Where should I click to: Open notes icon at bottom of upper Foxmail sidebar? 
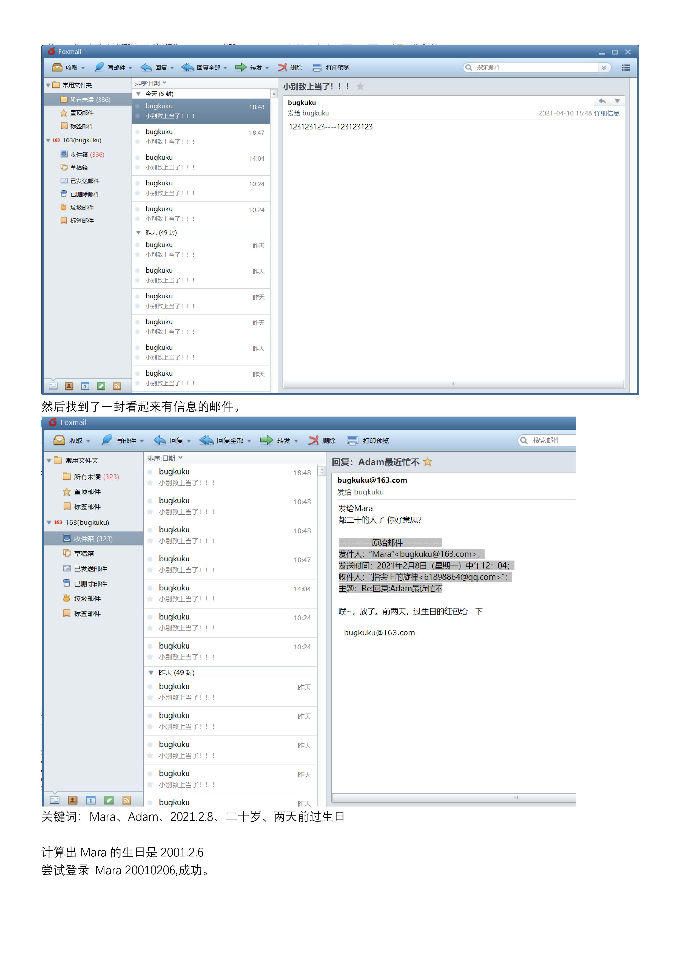click(x=101, y=386)
